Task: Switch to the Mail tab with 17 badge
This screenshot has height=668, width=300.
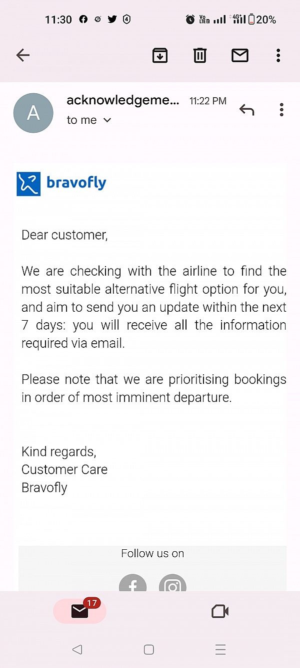Action: point(80,611)
